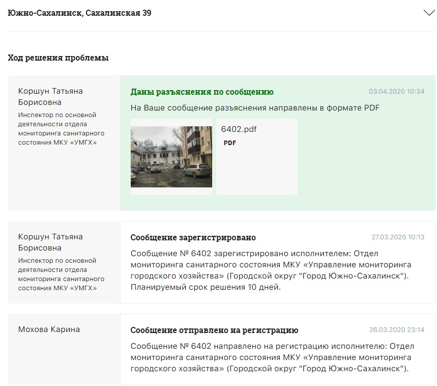The height and width of the screenshot is (386, 437).
Task: Click Коршун Татьяна Борисовна in the green entry
Action: (50, 96)
